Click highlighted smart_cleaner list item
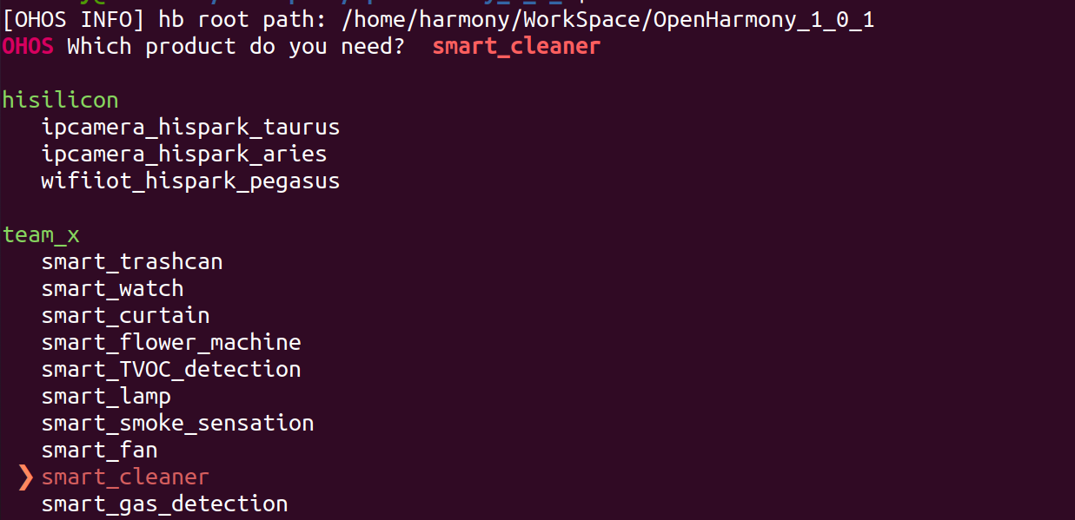Viewport: 1075px width, 520px height. point(125,477)
